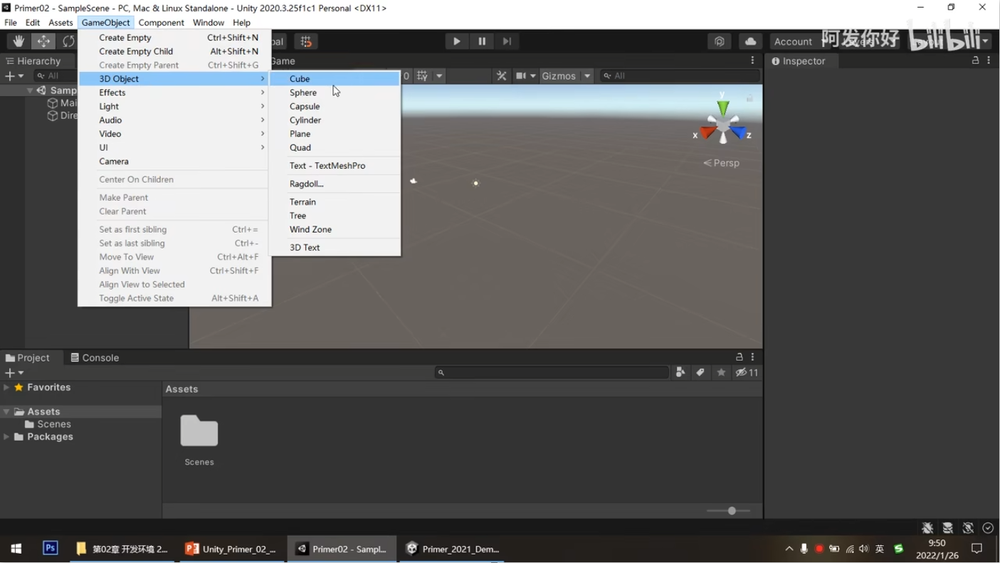Open scene tools wrench icon
Screen dimensions: 1000x563
(x=502, y=75)
